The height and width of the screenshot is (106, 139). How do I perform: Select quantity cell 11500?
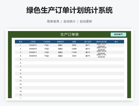74,52
